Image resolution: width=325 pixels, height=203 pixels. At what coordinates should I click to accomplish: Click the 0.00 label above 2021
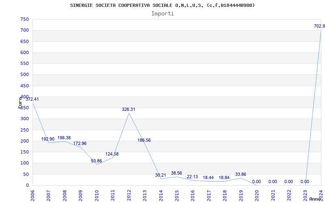(x=273, y=181)
